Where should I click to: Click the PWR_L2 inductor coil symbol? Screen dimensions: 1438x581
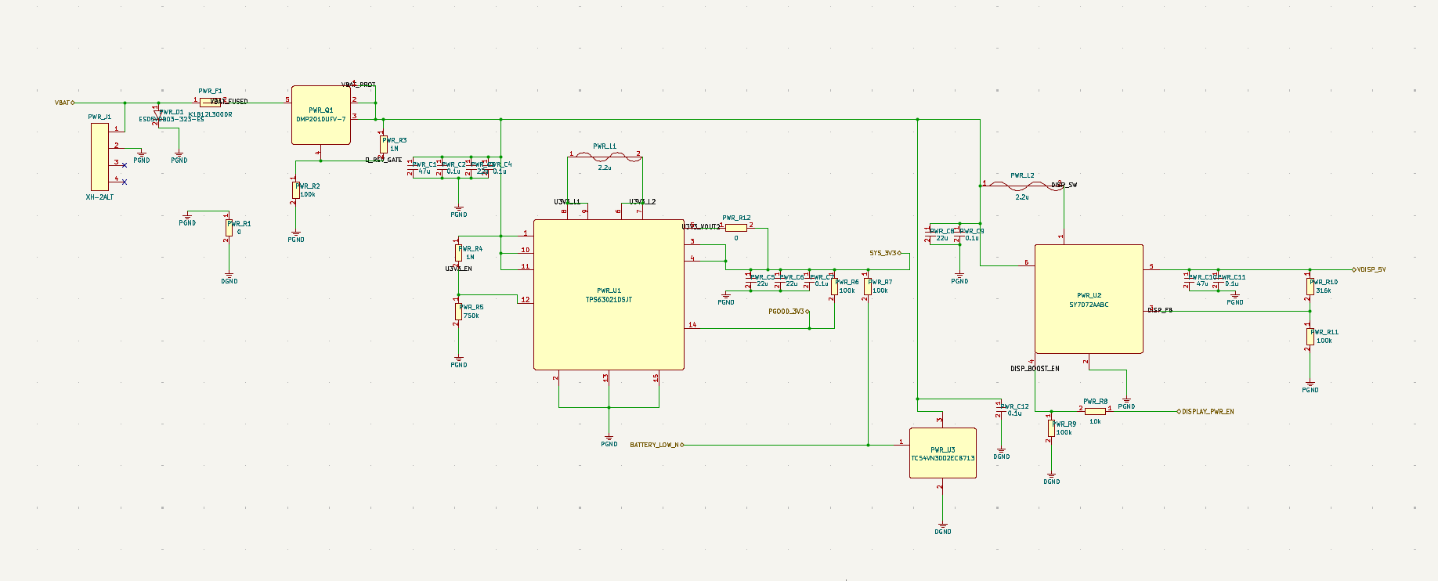pyautogui.click(x=1022, y=186)
